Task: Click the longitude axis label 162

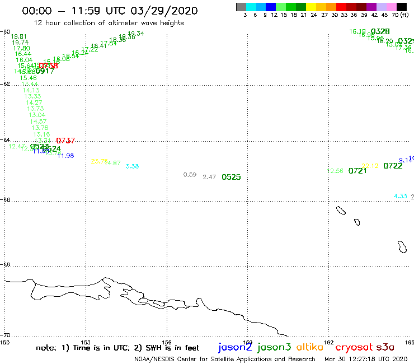Action: coord(329,343)
